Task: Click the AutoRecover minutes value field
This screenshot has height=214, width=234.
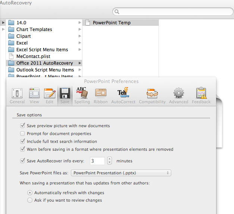Action: click(x=97, y=161)
